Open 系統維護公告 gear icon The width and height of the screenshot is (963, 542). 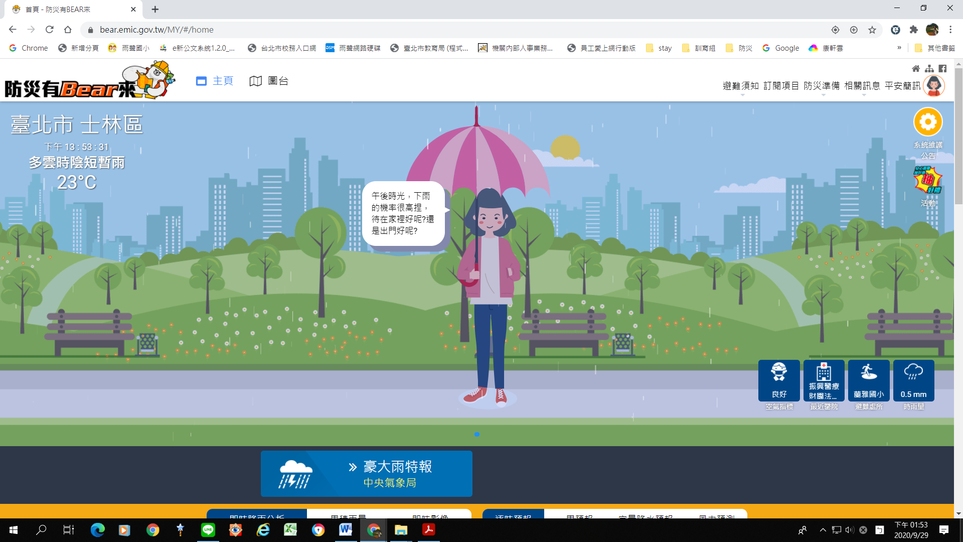pos(928,122)
